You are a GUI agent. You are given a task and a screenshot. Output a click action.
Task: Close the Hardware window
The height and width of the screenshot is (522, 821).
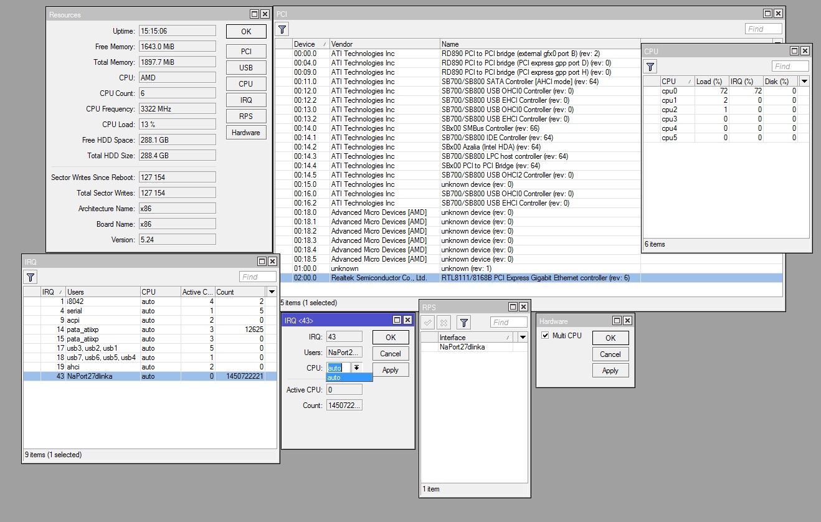627,320
